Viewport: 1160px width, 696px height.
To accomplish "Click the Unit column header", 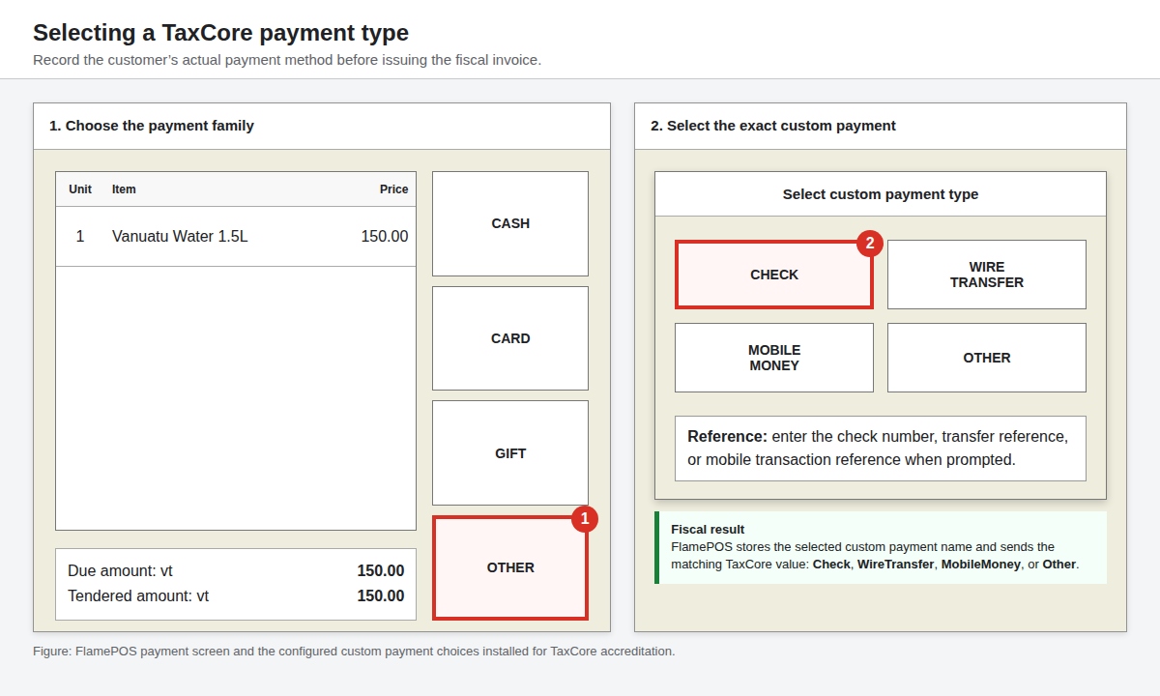I will tap(80, 189).
